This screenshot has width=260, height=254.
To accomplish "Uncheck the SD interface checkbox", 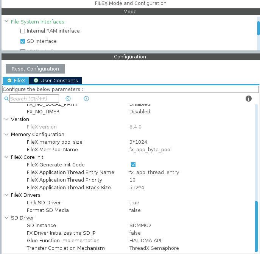I will tap(23, 41).
